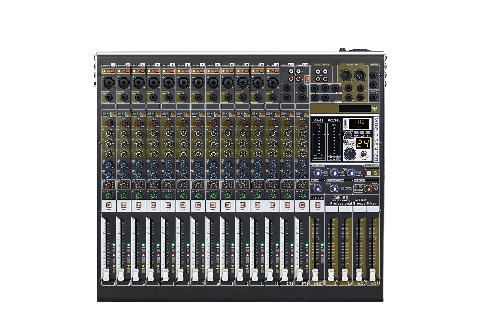Toggle the ON button of channel 1
Image resolution: width=494 pixels, height=329 pixels.
109,205
